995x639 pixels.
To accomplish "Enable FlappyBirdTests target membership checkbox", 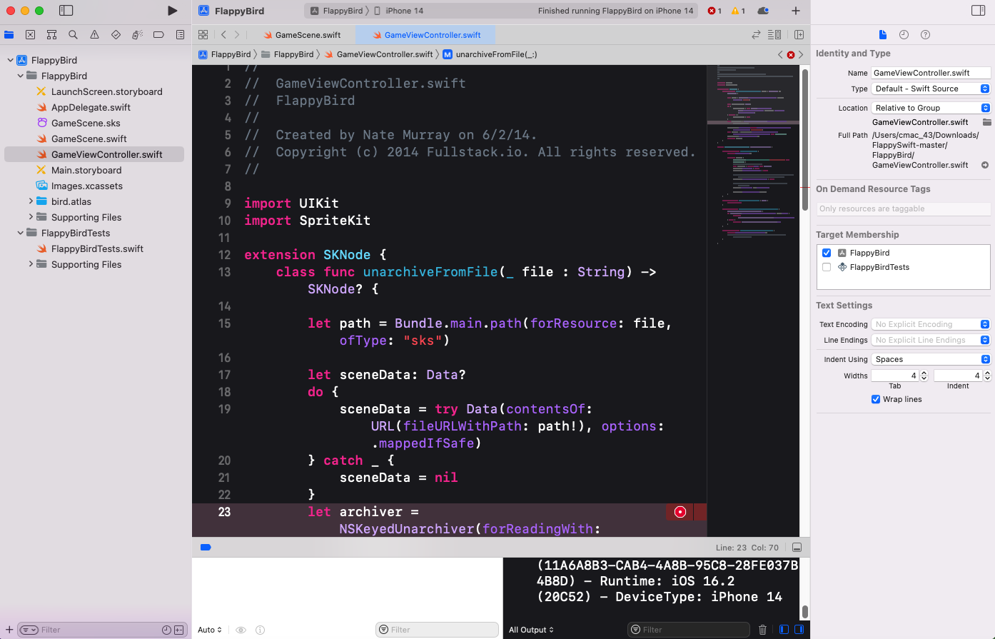I will [827, 267].
